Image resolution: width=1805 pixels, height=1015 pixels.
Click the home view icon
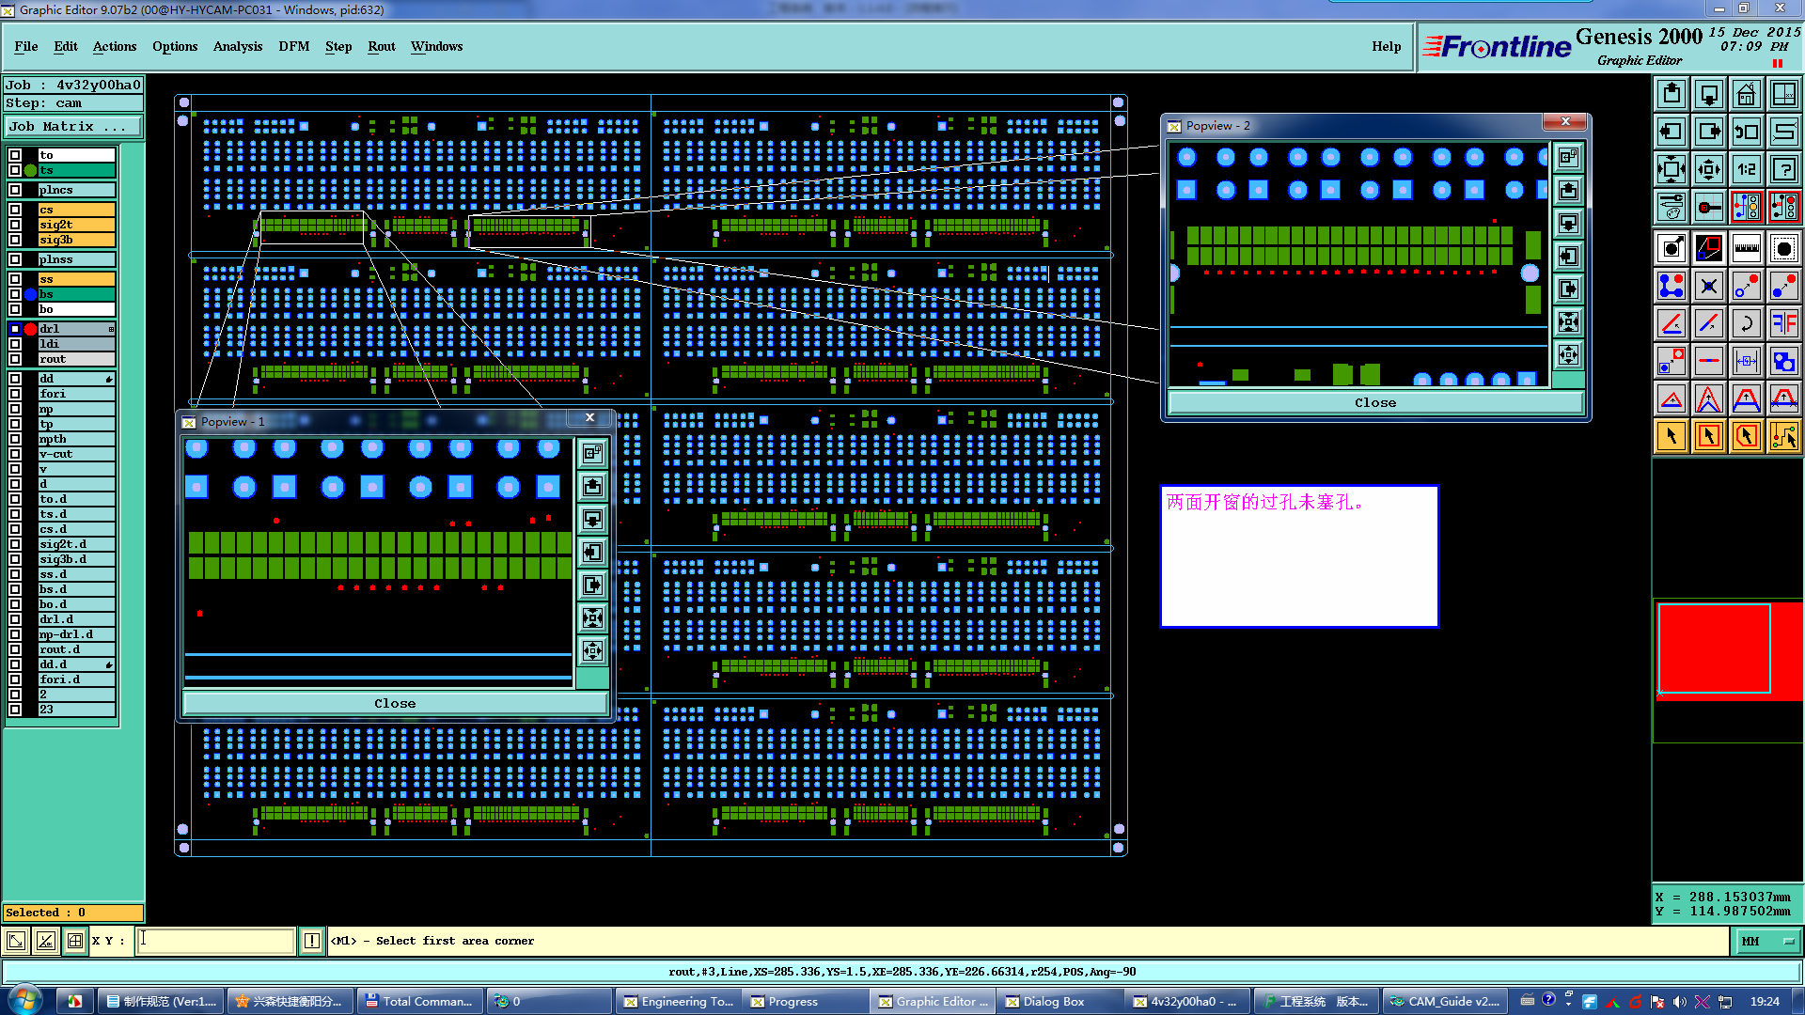1747,94
